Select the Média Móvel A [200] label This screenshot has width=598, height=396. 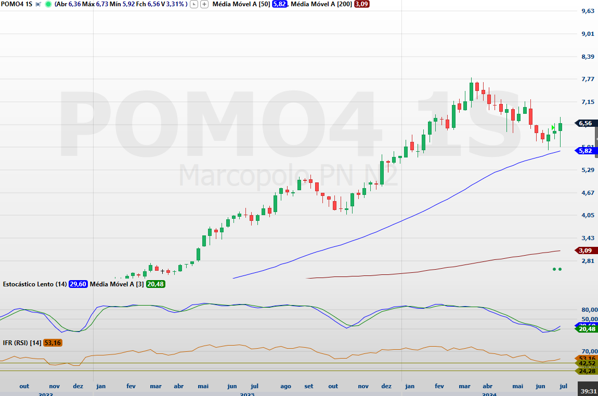[321, 4]
